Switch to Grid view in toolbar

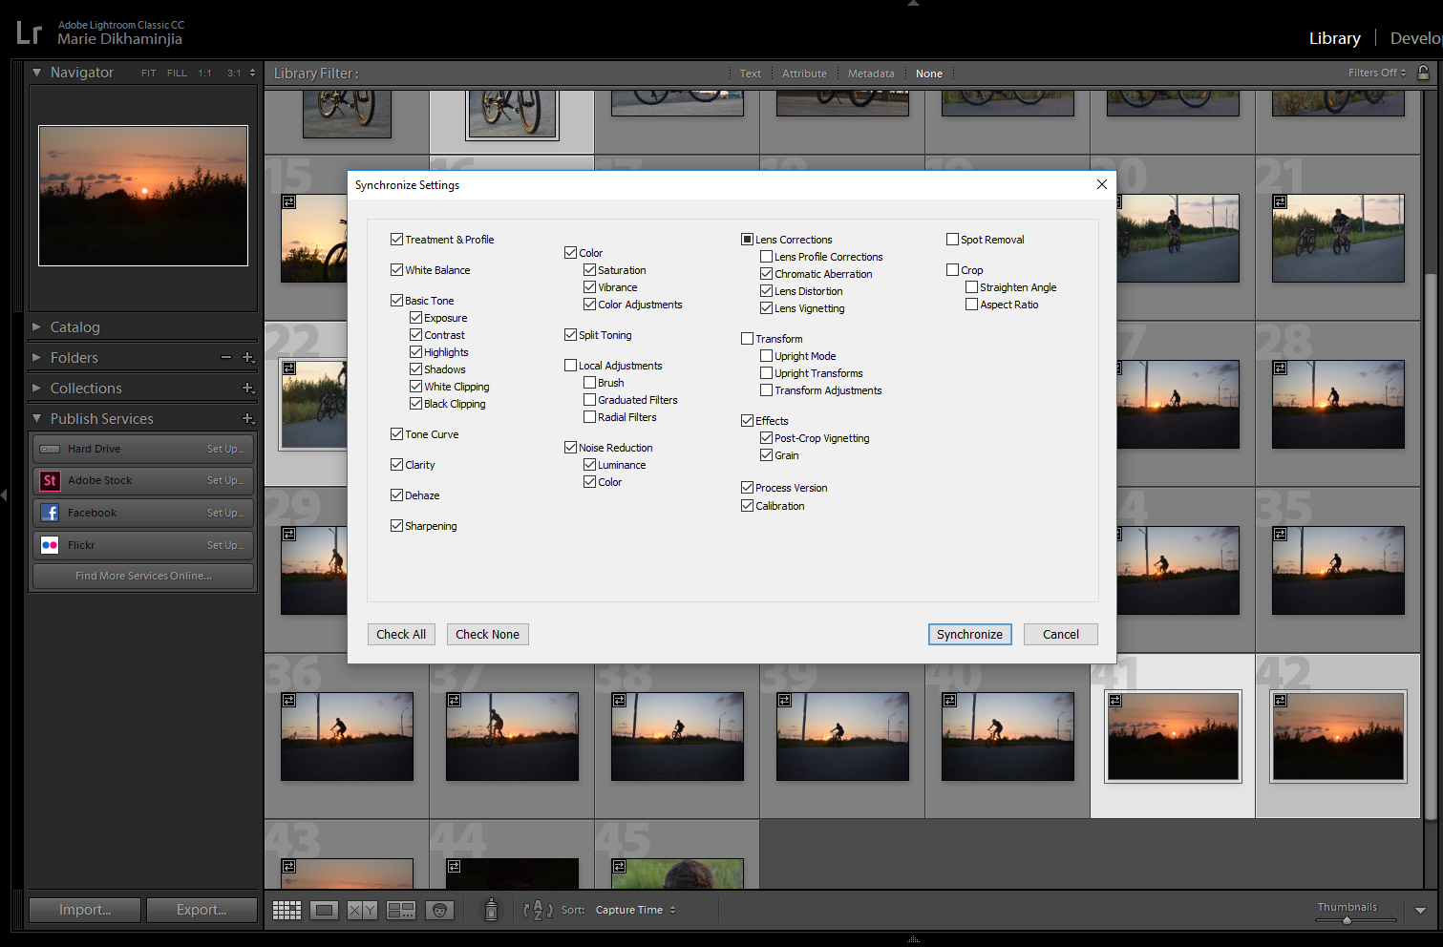[286, 910]
